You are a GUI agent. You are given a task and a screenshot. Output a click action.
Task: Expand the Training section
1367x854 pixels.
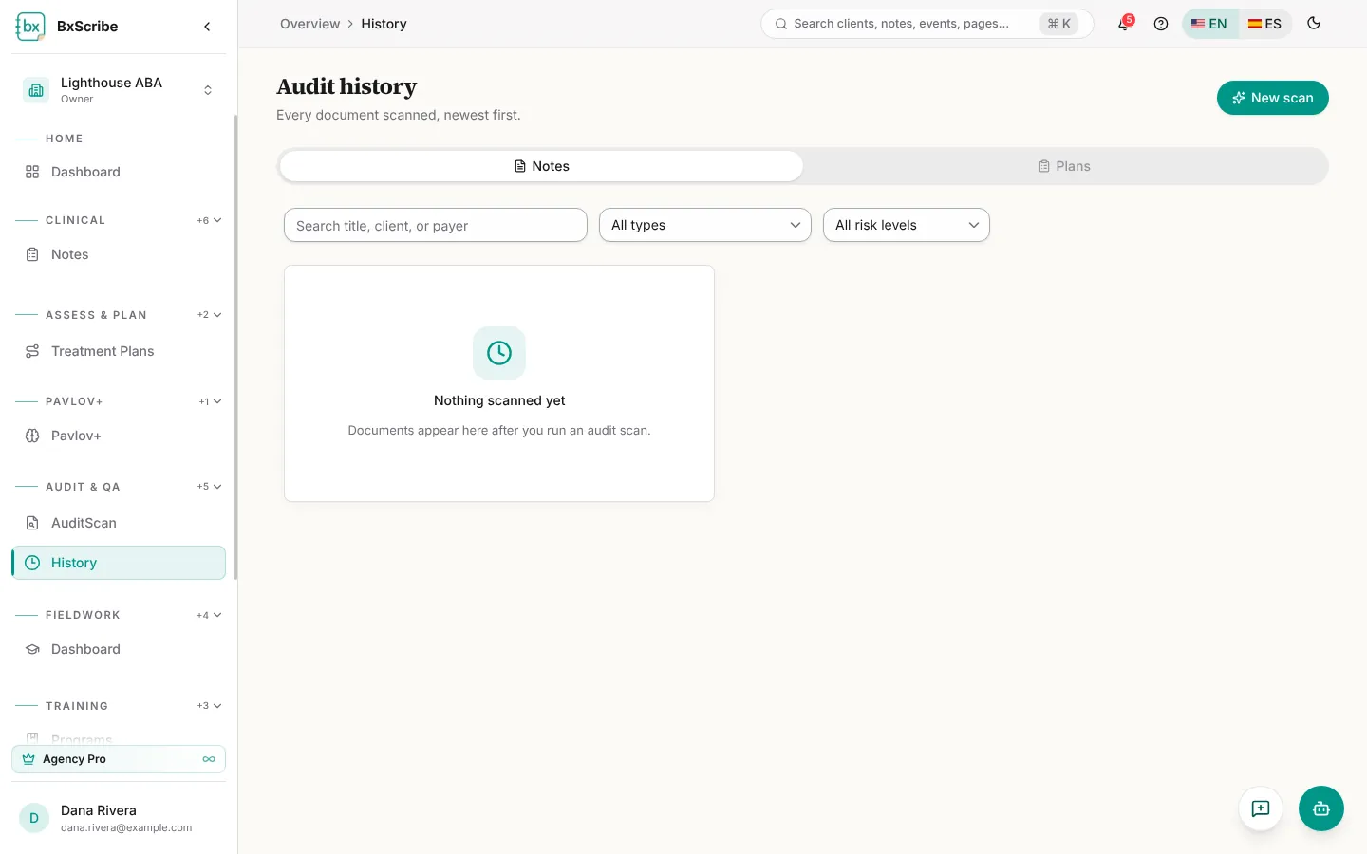click(210, 706)
